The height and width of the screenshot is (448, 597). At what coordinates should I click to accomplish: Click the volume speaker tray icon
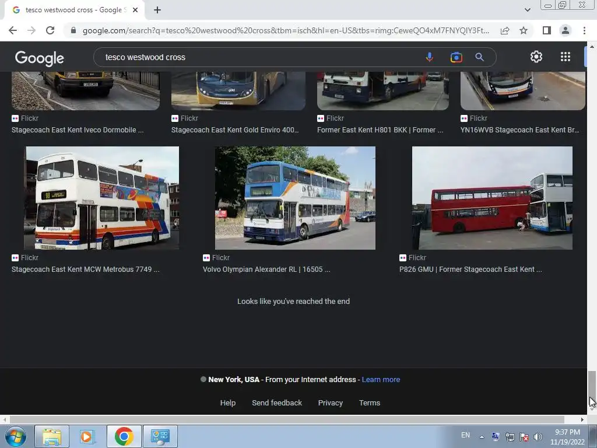click(538, 437)
